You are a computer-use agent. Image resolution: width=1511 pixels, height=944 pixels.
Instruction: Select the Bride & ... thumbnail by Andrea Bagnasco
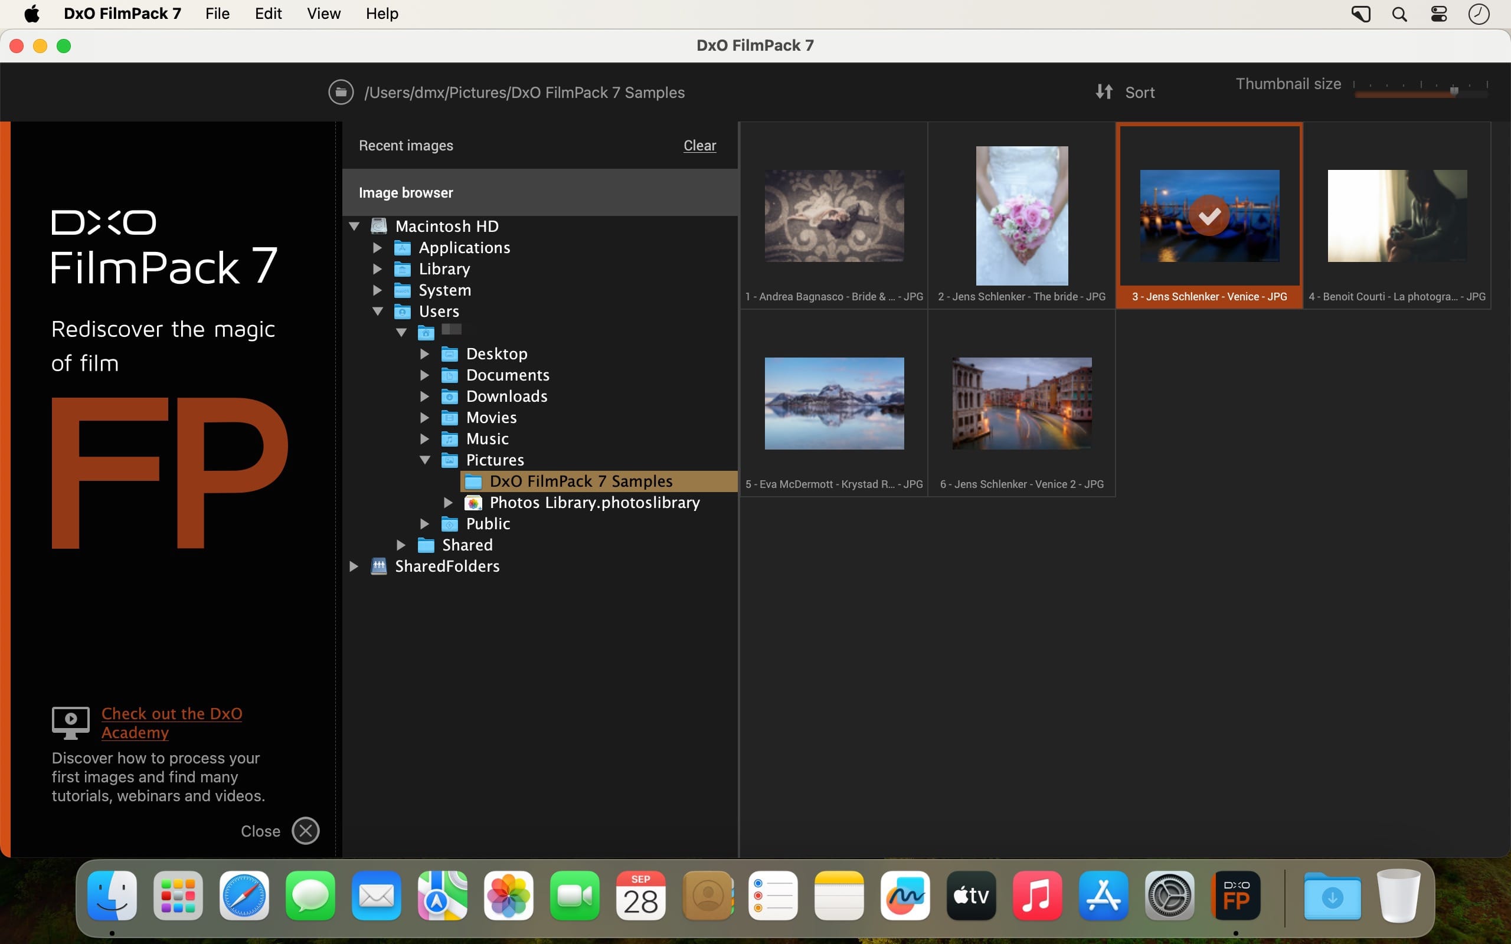[834, 215]
